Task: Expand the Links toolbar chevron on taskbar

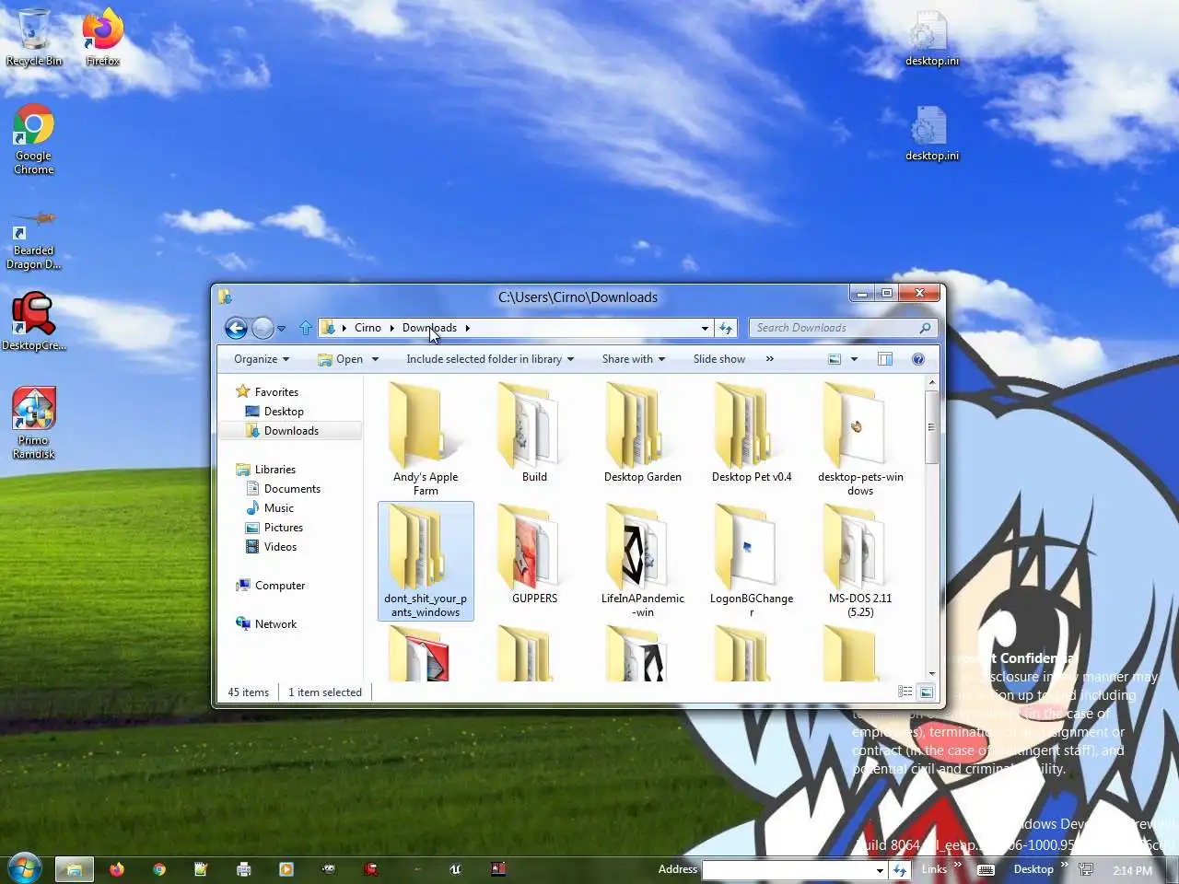Action: click(x=957, y=864)
